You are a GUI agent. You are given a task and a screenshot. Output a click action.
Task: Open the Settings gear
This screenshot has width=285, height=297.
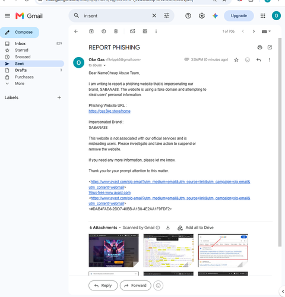click(202, 15)
